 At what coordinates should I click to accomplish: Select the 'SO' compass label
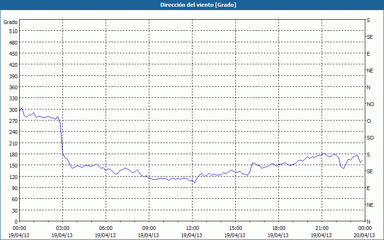point(370,138)
